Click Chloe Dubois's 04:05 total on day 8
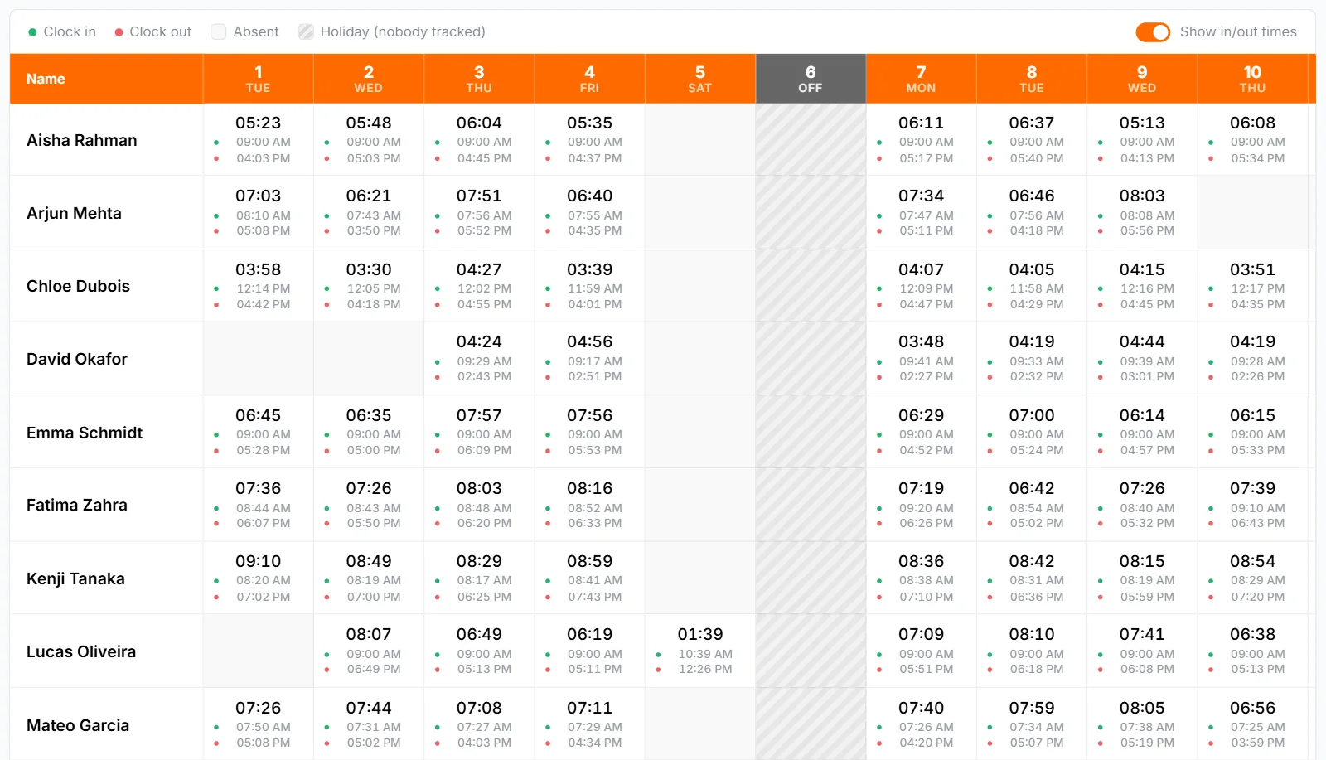 1032,269
